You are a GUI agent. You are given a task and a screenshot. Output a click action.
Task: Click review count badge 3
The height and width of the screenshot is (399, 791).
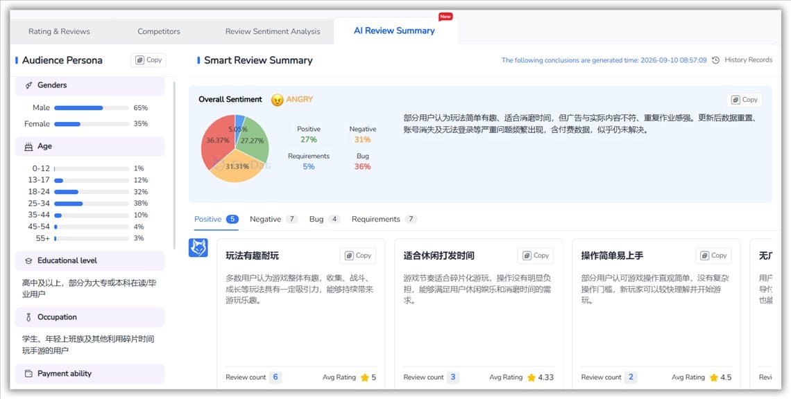tap(453, 377)
